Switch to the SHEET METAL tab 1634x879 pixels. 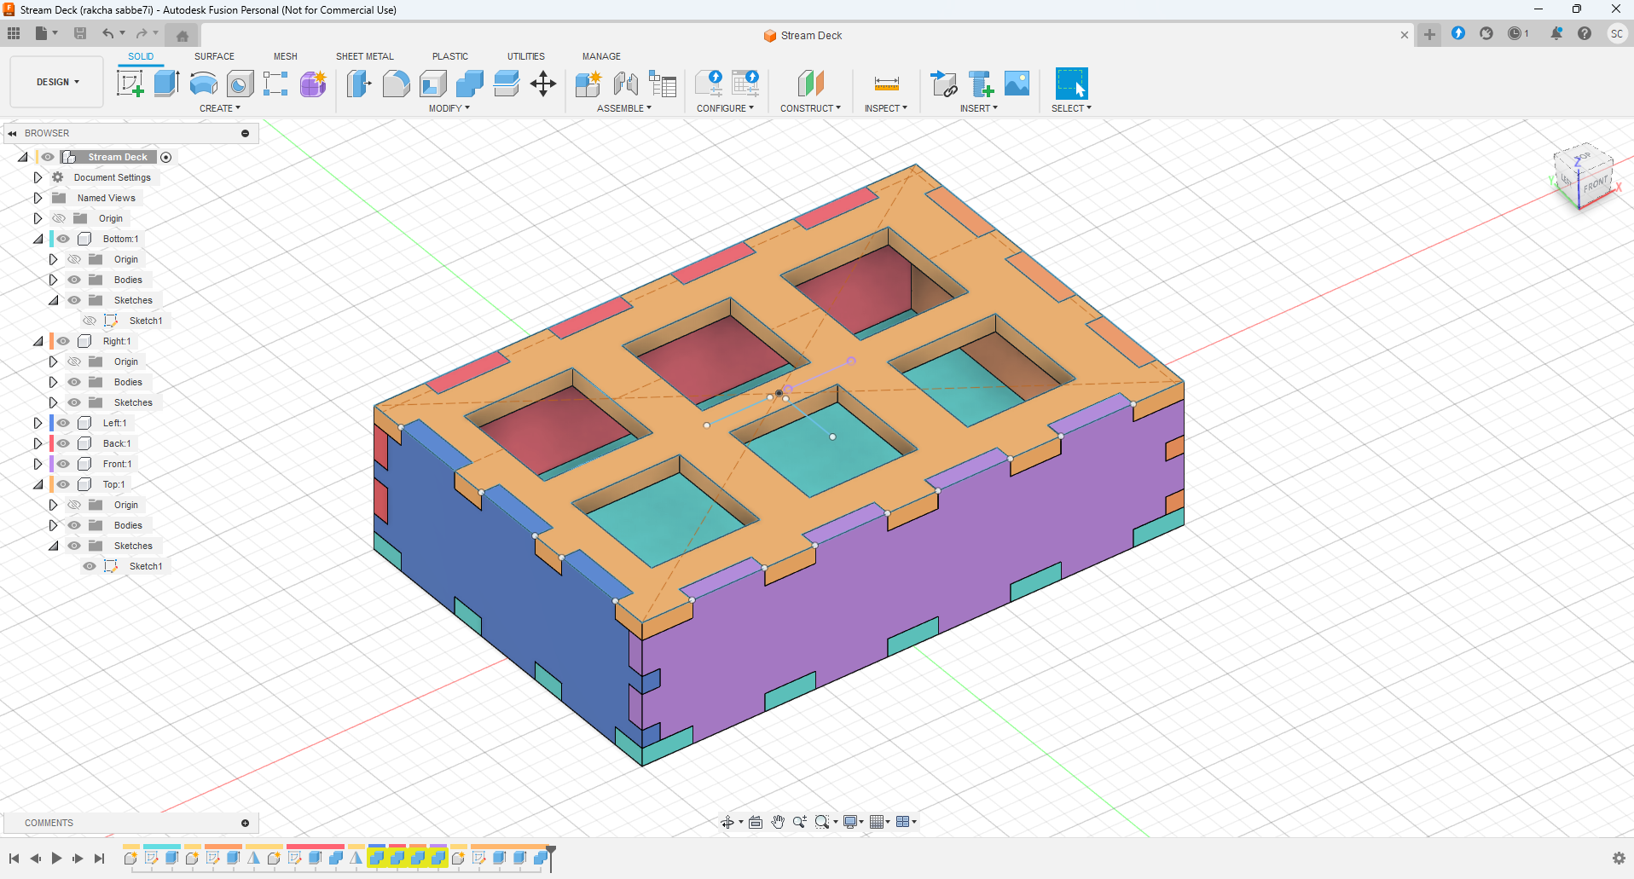click(364, 56)
